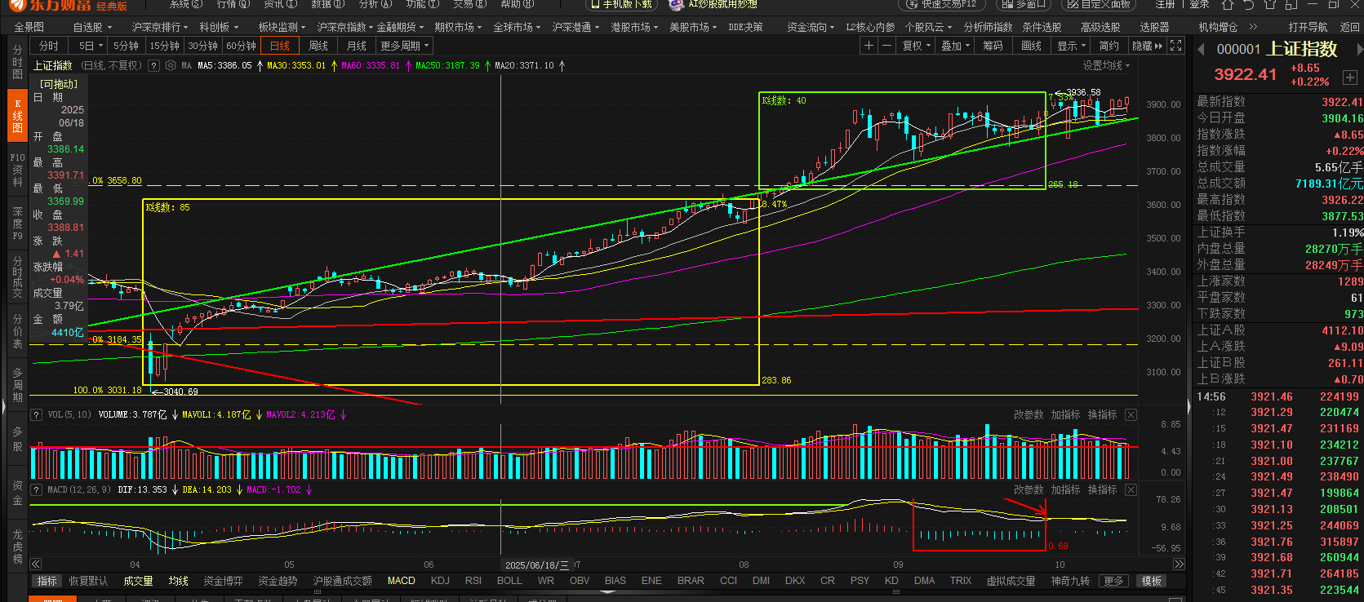The width and height of the screenshot is (1364, 602).
Task: Open VOL indicator help icon
Action: (36, 414)
